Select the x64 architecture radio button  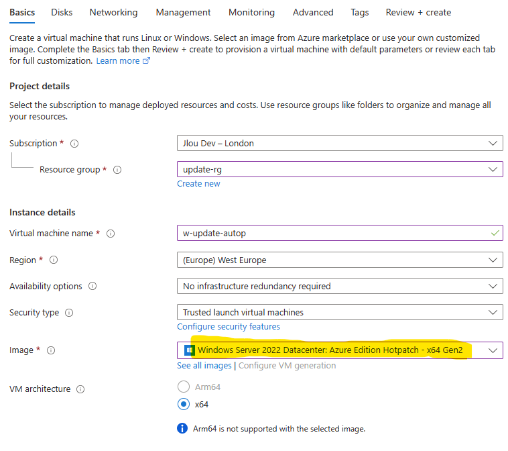coord(184,404)
